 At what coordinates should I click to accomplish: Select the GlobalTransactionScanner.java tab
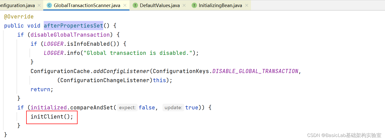pos(87,5)
